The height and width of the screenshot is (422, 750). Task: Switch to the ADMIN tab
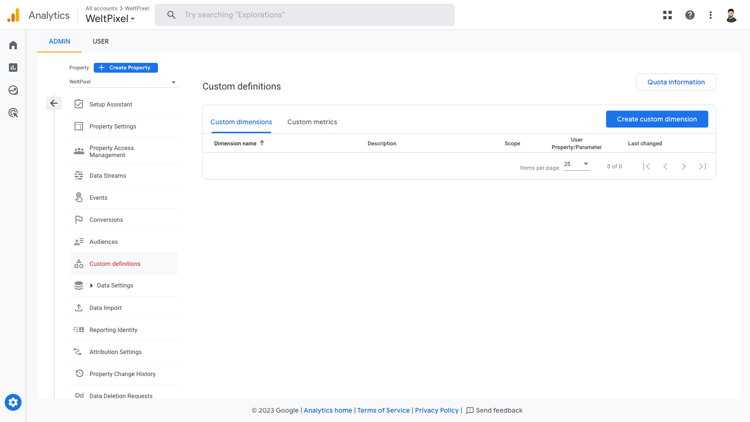(60, 41)
